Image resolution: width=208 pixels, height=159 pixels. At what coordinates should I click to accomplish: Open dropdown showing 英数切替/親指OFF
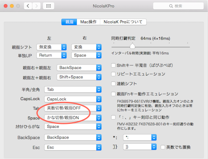point(73,108)
